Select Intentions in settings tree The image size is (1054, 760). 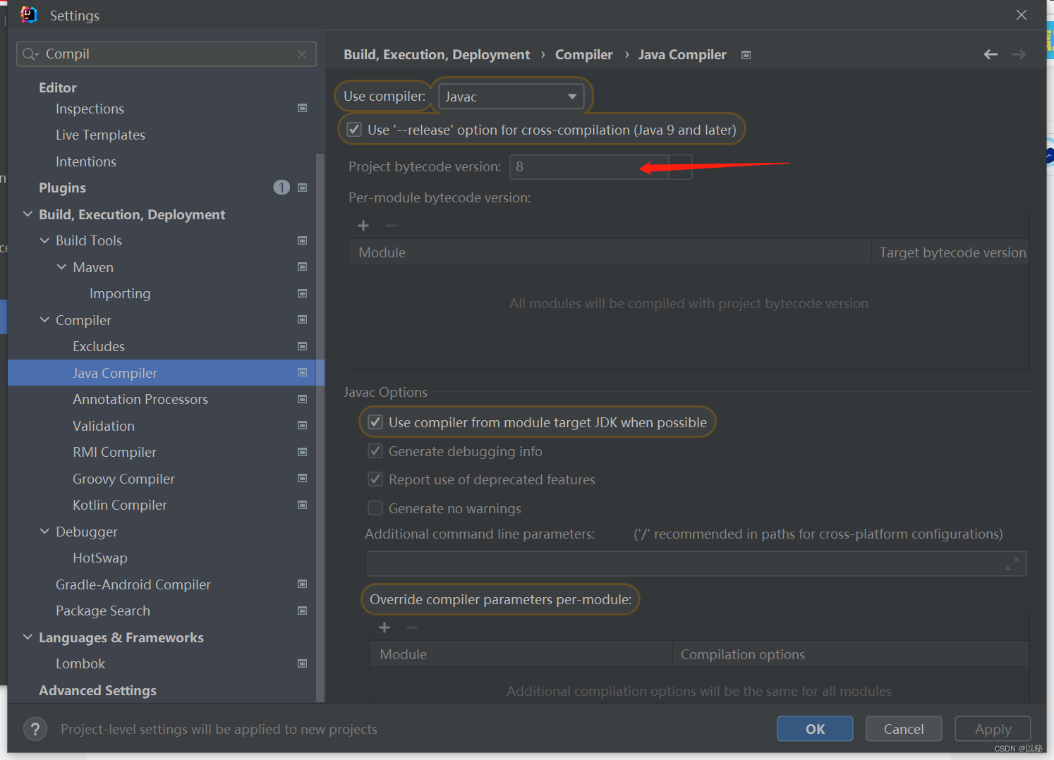click(86, 161)
